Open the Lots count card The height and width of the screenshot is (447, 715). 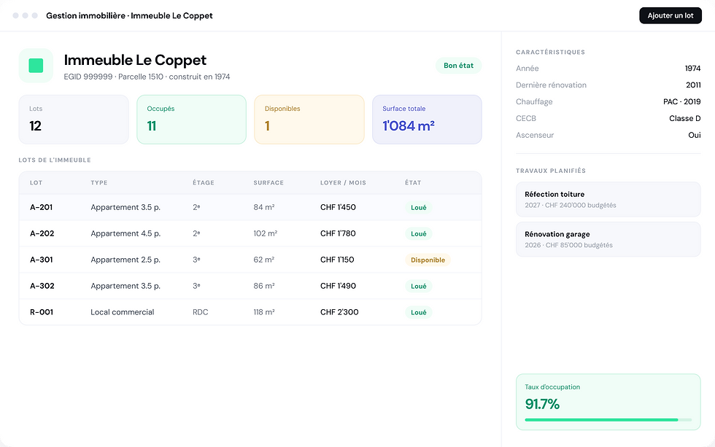(x=74, y=120)
